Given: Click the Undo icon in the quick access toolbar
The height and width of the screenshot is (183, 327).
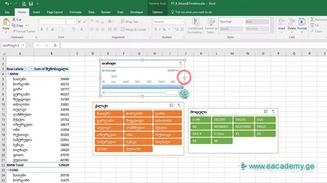Looking at the screenshot, I should [x=7, y=4].
